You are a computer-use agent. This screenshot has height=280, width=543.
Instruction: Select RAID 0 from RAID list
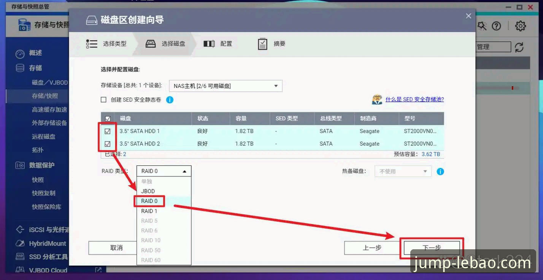click(164, 201)
